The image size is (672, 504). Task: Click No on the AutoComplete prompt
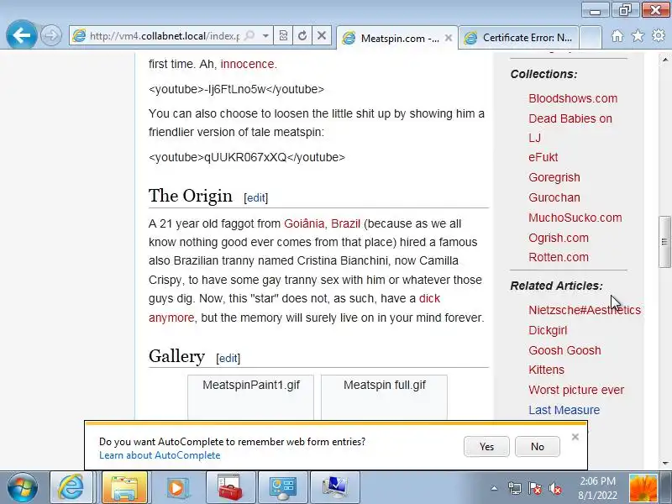point(538,447)
